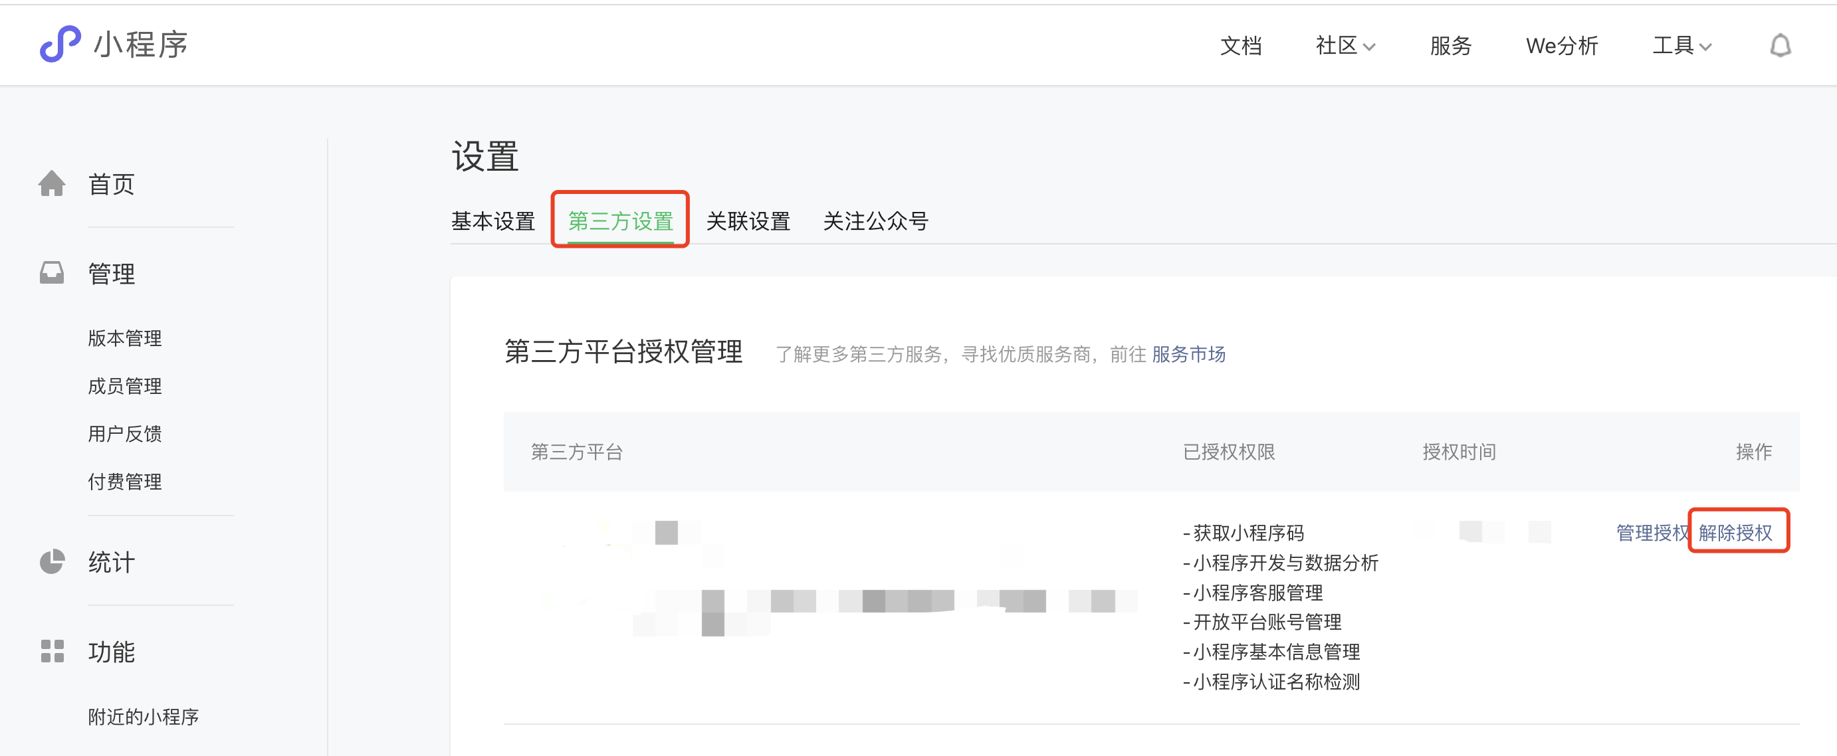
Task: Click the 统计 pie chart icon
Action: 52,561
